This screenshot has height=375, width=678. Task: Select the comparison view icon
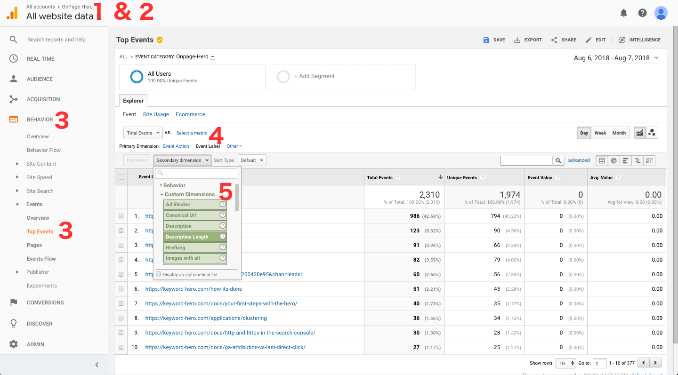point(638,160)
